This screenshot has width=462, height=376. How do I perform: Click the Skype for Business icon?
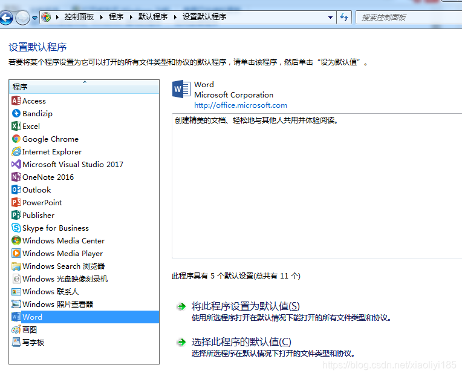click(16, 228)
